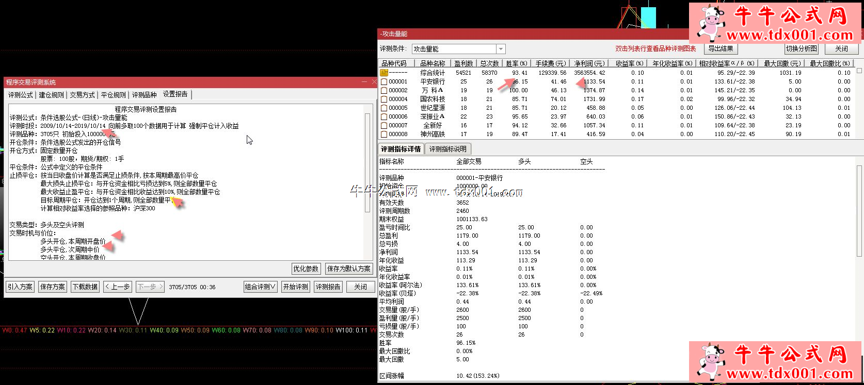Viewport: 864px width, 385px height.
Task: Click the 导出结果 button
Action: click(x=721, y=48)
